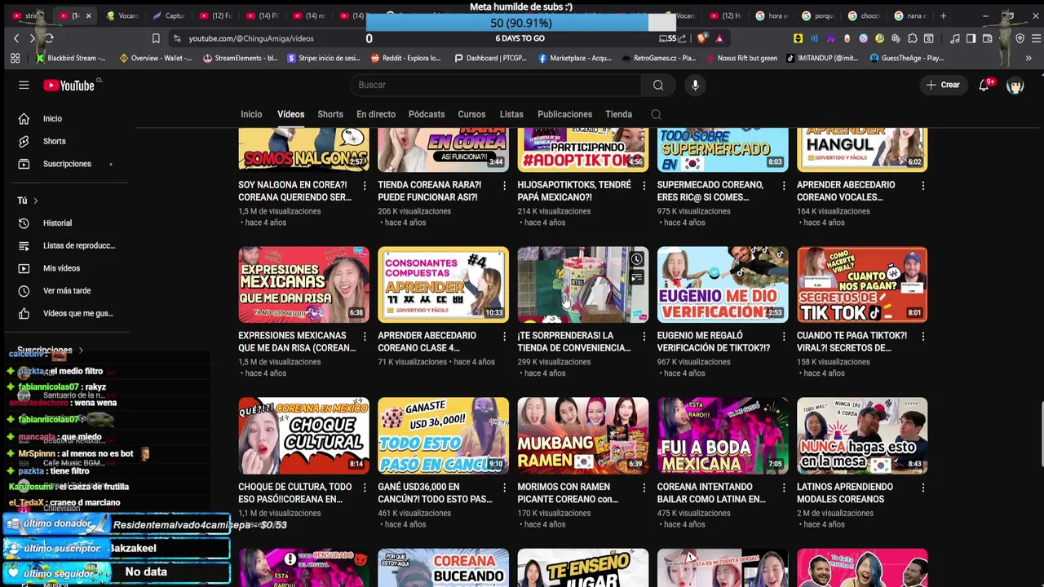Click the search magnifier button
1044x587 pixels.
[657, 85]
